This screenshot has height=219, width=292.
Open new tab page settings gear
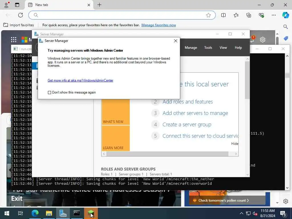coord(263,39)
